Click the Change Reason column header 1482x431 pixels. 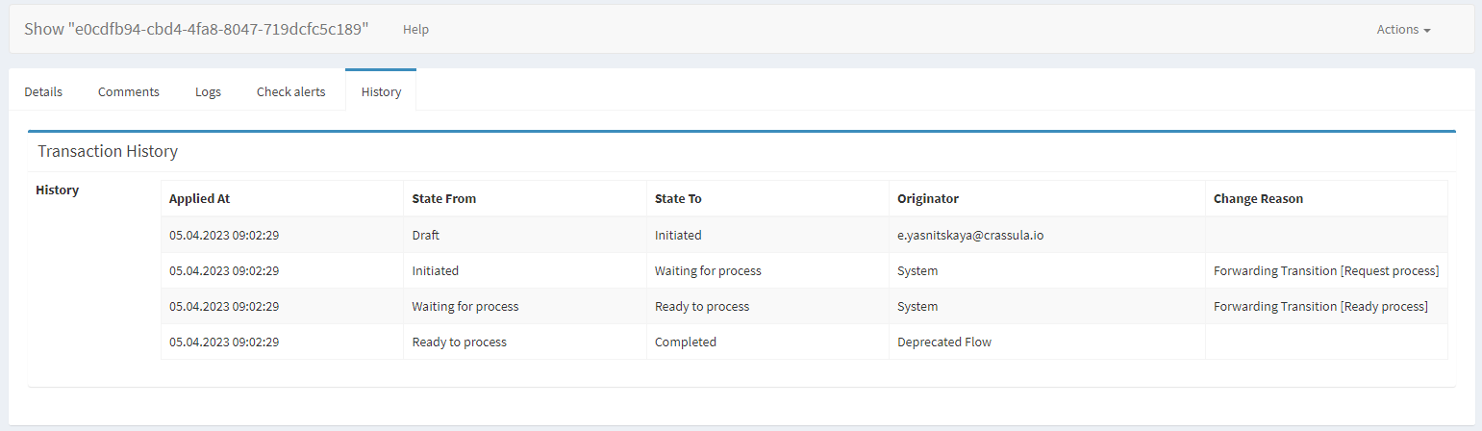point(1258,199)
